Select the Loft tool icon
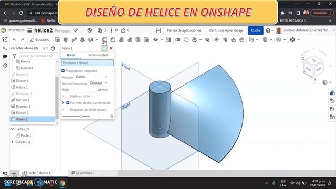The width and height of the screenshot is (336, 189). click(x=82, y=40)
